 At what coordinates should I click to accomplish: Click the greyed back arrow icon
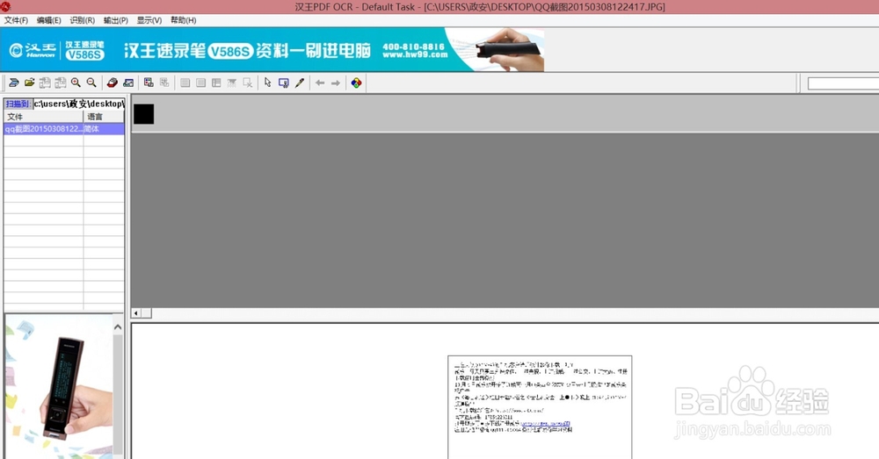click(x=320, y=82)
